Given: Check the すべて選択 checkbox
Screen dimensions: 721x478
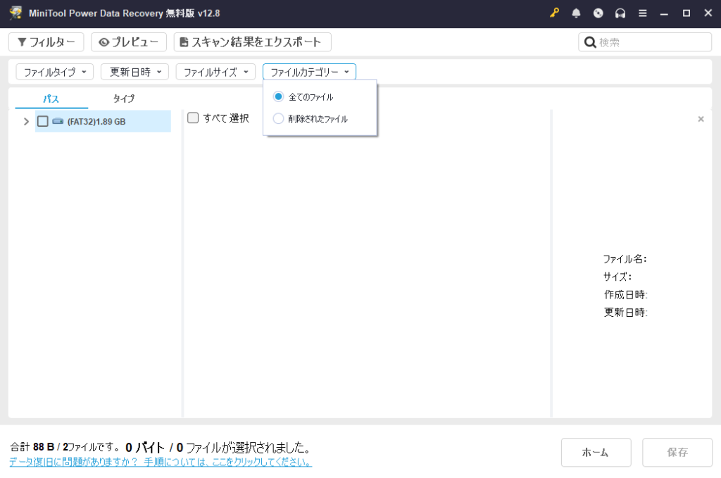Looking at the screenshot, I should pos(193,118).
